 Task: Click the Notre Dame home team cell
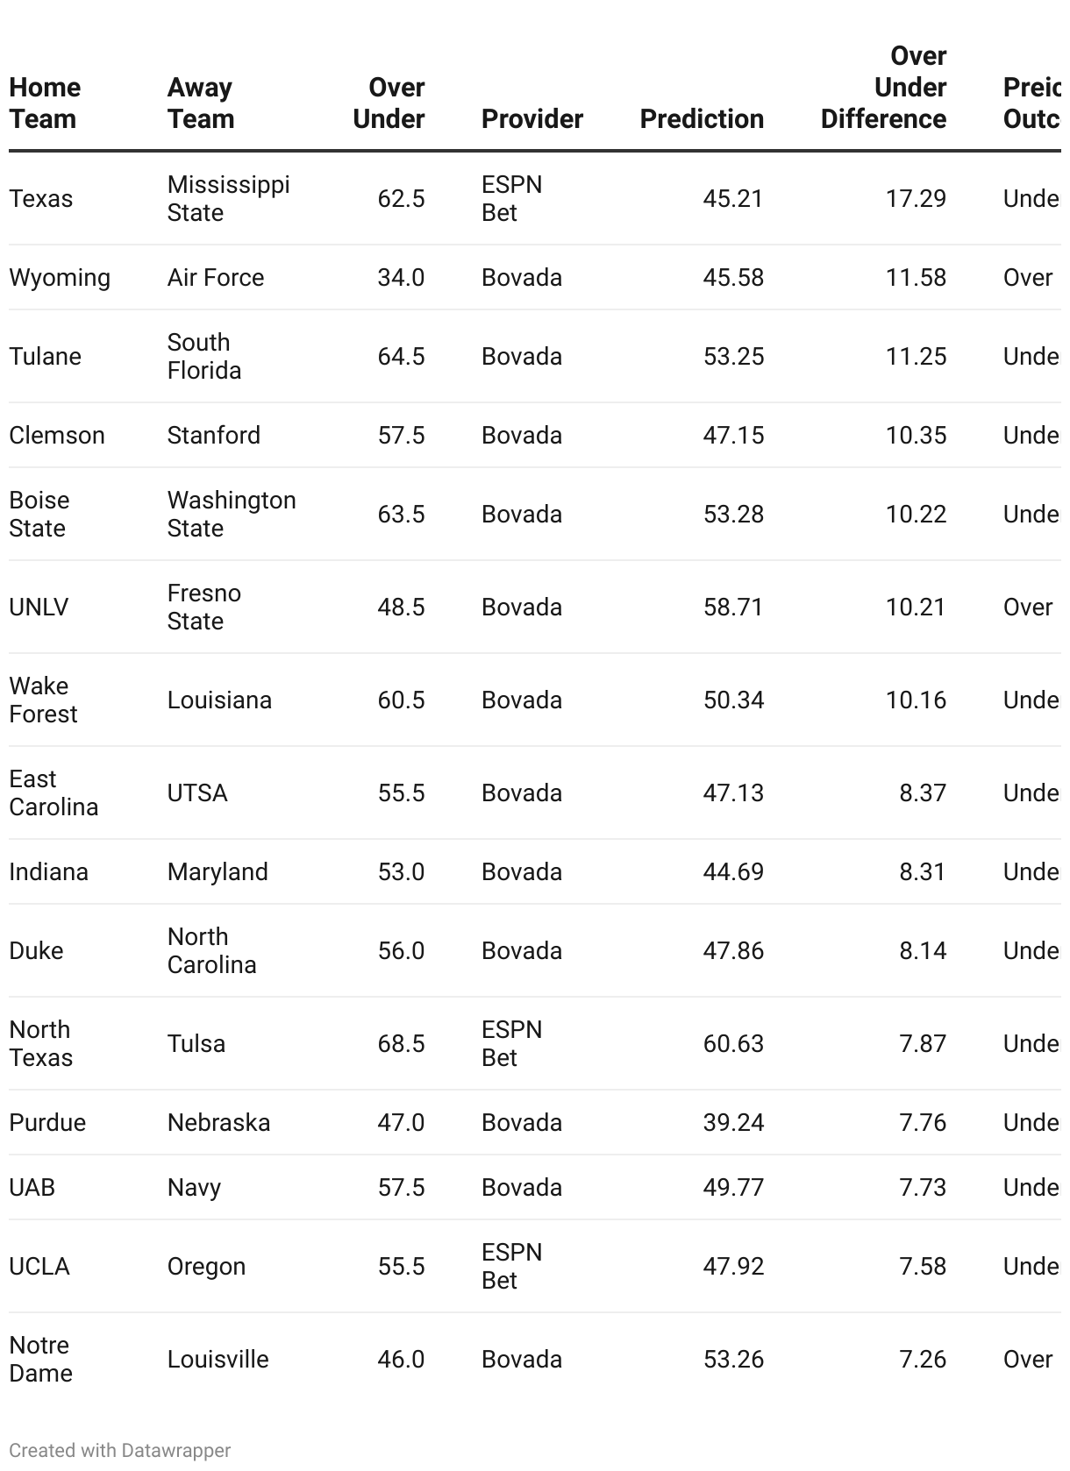40,1359
